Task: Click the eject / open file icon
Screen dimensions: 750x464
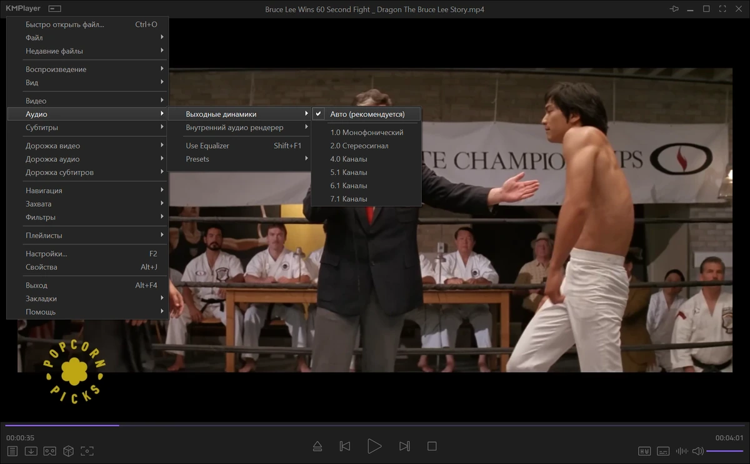Action: [x=317, y=446]
